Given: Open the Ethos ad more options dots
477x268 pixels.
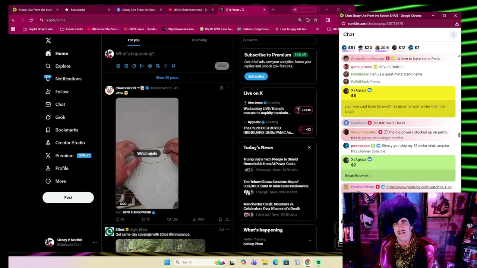Looking at the screenshot, I should click(x=227, y=230).
